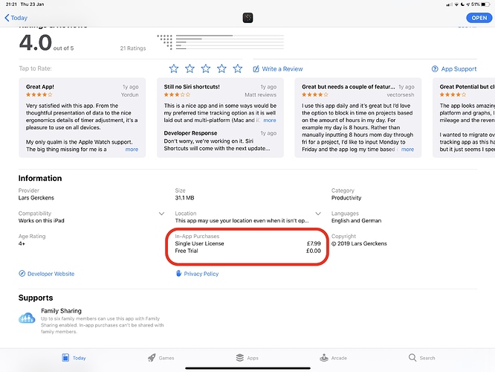
Task: Switch to Today tab
Action: [x=74, y=358]
